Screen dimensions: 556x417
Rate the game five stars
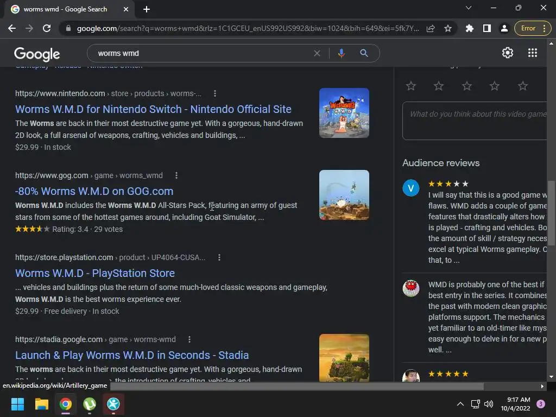point(523,86)
